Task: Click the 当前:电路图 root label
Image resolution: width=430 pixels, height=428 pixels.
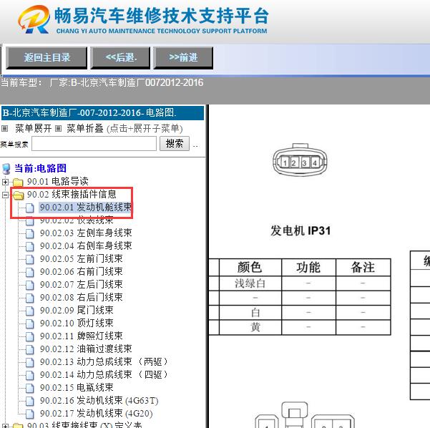Action: pos(40,168)
